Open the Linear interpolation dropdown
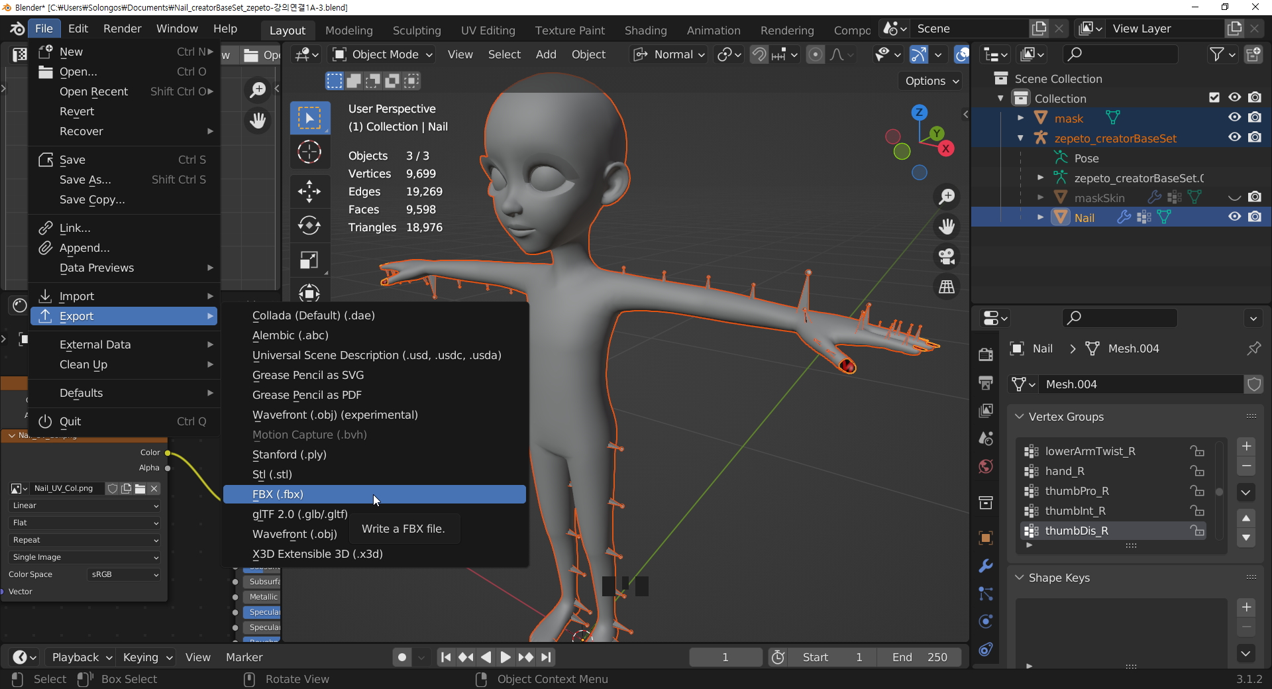The width and height of the screenshot is (1272, 689). (85, 505)
